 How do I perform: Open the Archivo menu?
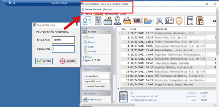click(x=88, y=14)
